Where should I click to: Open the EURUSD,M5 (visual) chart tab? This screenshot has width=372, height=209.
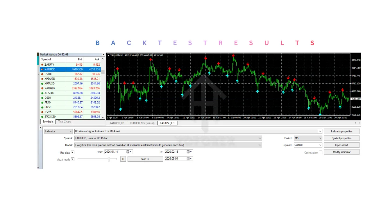click(x=142, y=123)
